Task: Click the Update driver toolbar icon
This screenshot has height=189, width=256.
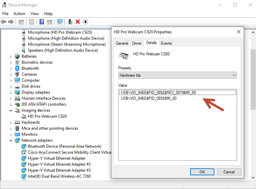Action: 70,22
